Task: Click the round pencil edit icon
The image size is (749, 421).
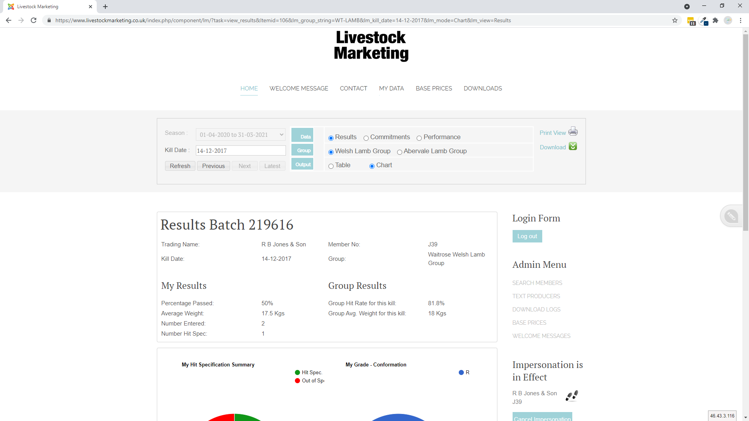Action: tap(731, 216)
